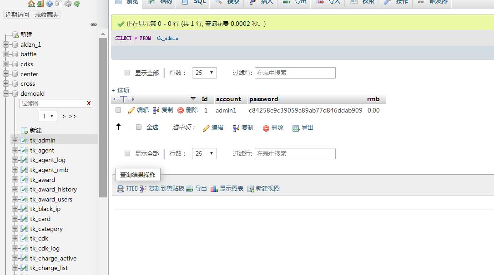Click 复制到剪贴板 copy to clipboard link
Viewport: 494px width, 275px height.
[x=162, y=189]
